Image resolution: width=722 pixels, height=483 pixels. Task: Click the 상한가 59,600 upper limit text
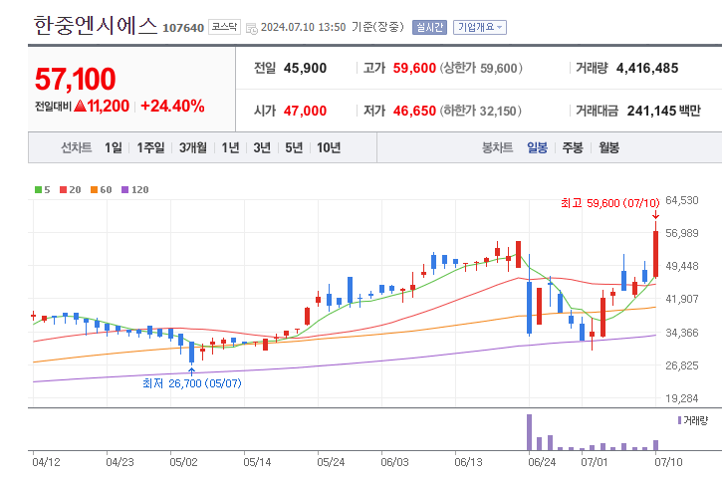coord(481,68)
